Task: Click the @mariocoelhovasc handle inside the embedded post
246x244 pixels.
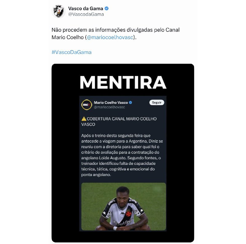Action: pyautogui.click(x=109, y=107)
